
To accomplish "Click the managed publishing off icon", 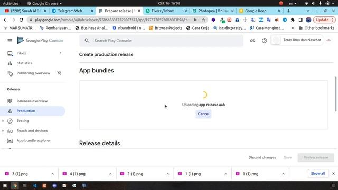I will pos(59,73).
